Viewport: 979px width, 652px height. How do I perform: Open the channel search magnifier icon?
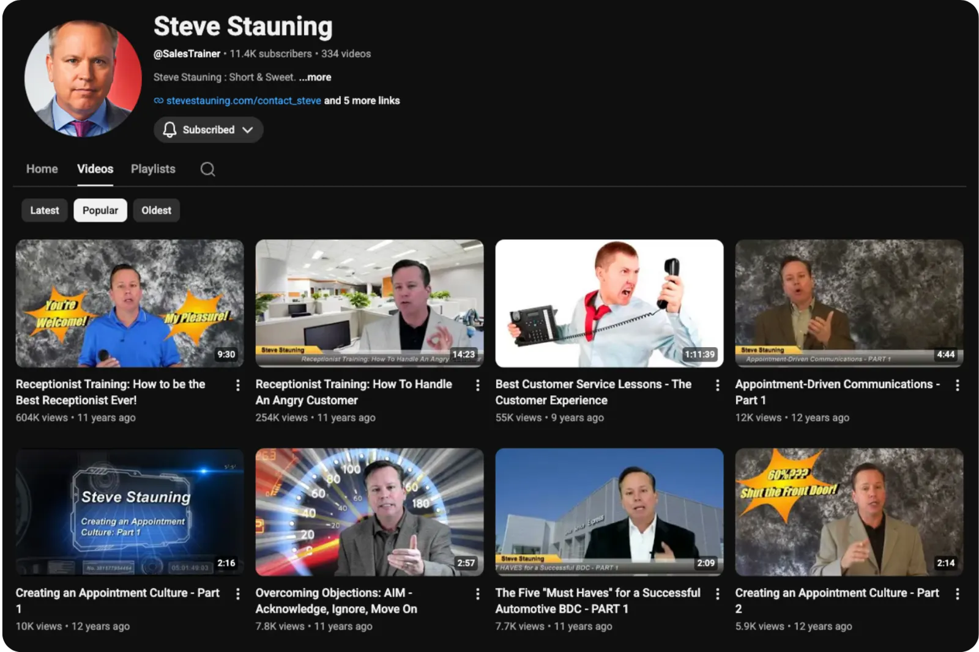(x=207, y=169)
